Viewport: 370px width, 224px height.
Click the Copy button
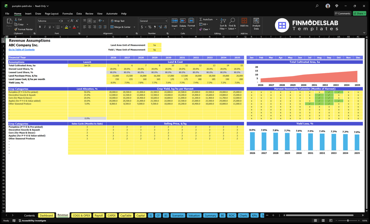point(19,24)
